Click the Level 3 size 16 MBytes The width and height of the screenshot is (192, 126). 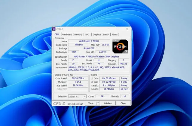[109, 89]
